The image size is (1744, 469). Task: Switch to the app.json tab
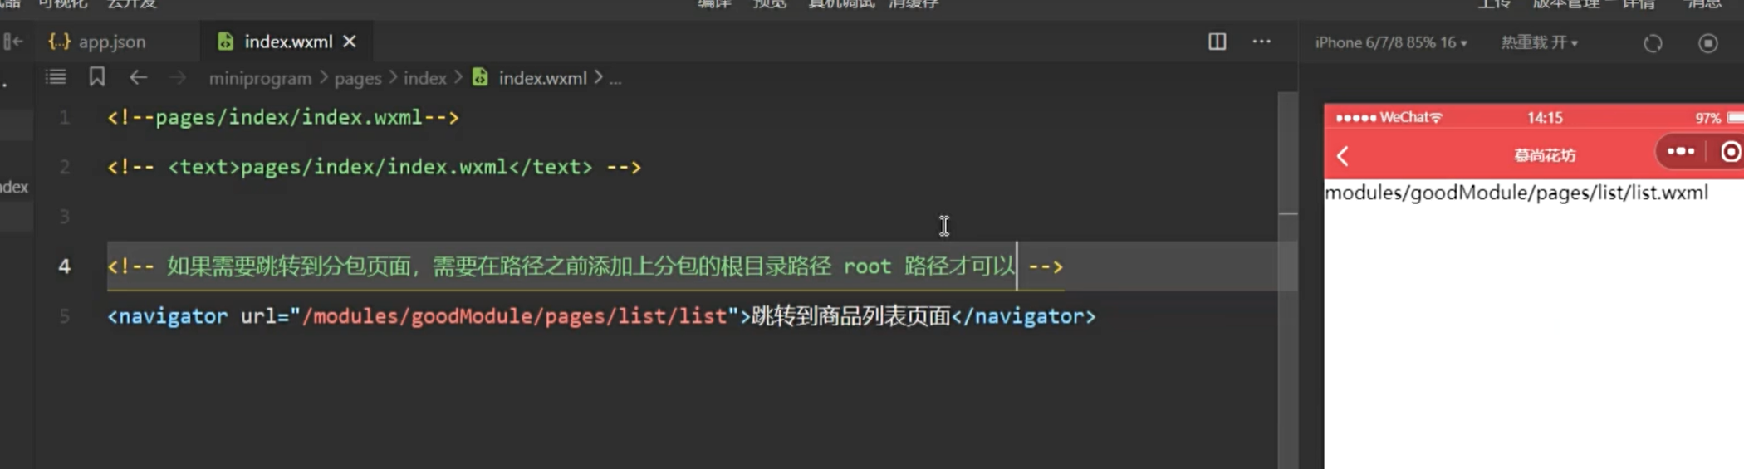pos(98,42)
